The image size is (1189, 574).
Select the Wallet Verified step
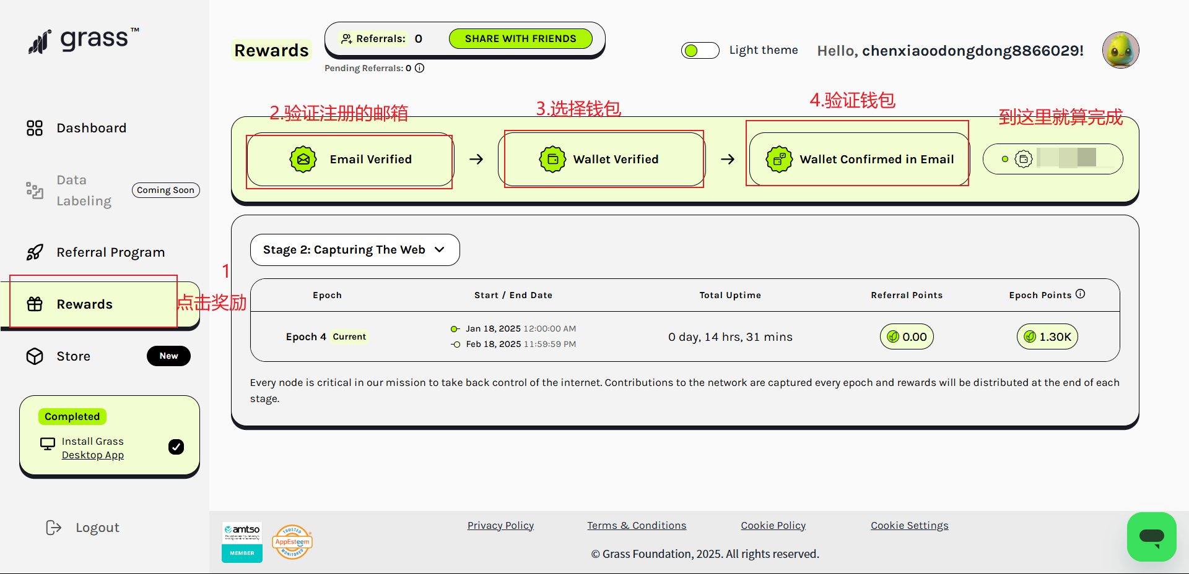point(602,159)
